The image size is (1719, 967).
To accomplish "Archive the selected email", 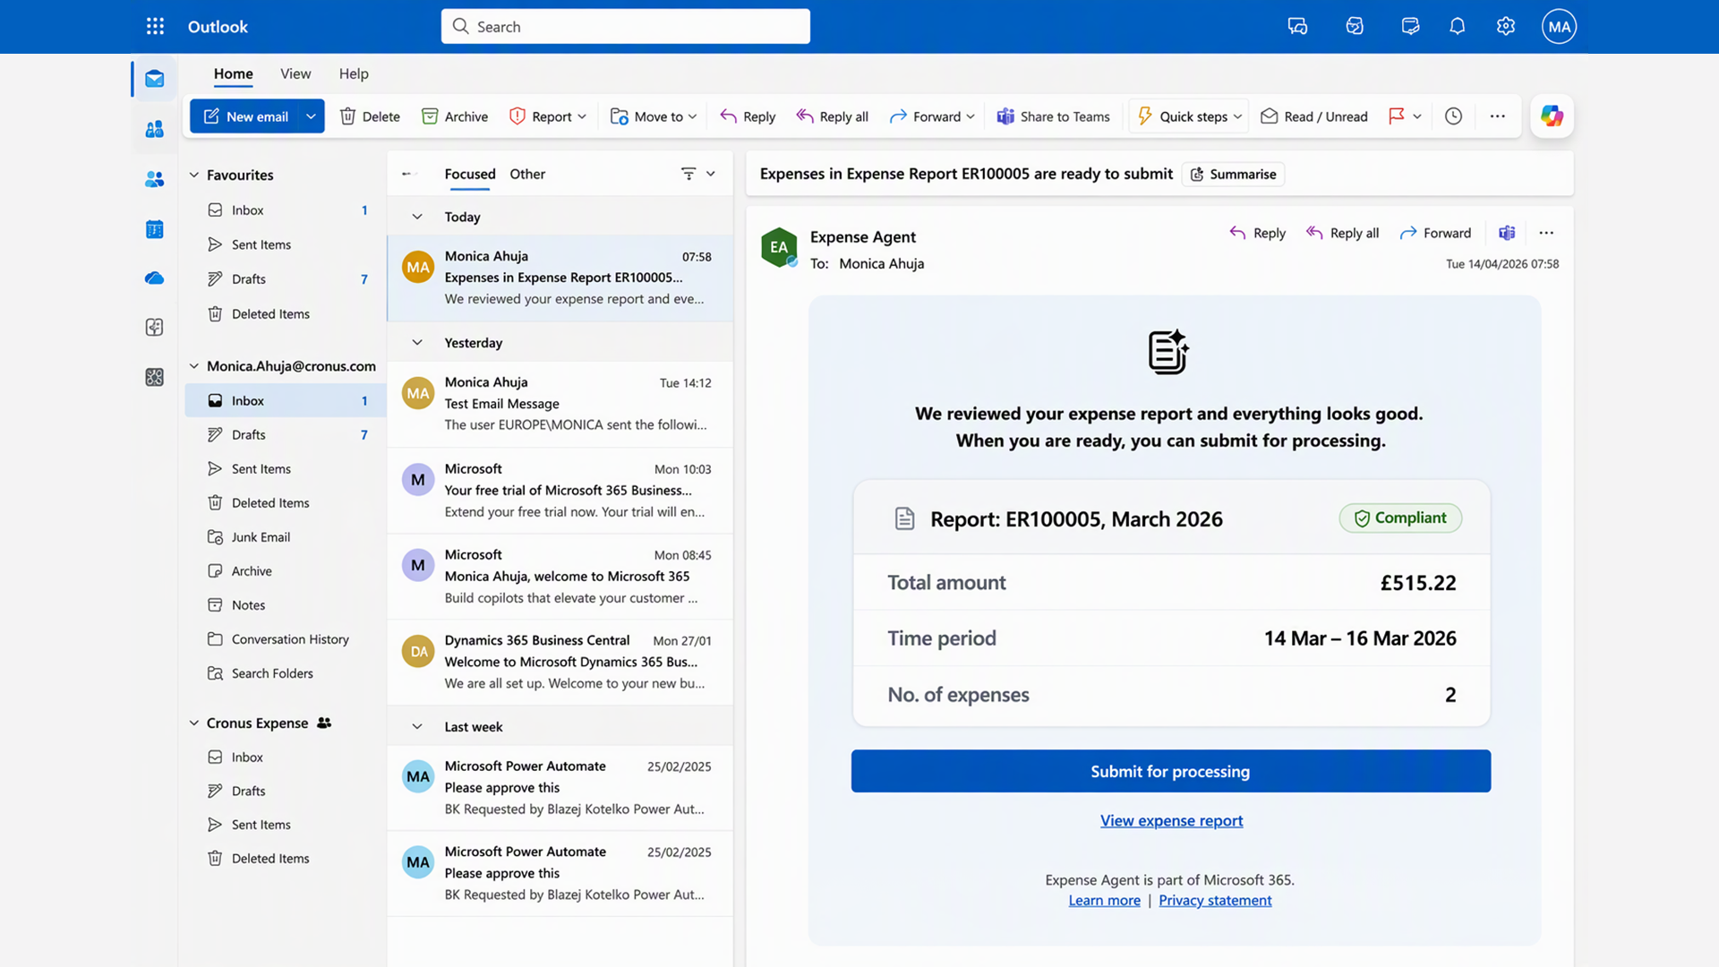I will (x=455, y=116).
